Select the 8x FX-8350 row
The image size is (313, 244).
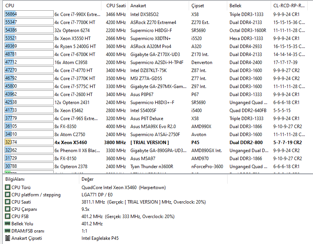156,127
